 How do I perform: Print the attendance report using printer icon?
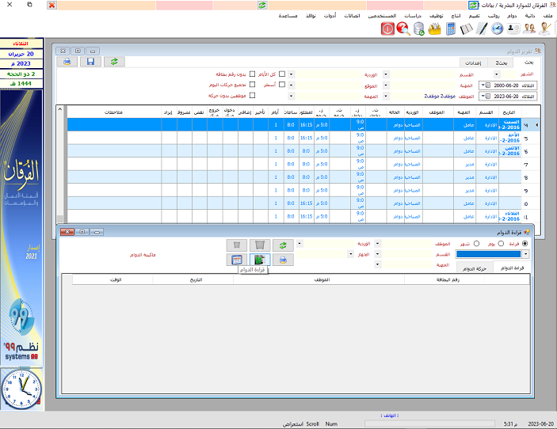[x=67, y=61]
